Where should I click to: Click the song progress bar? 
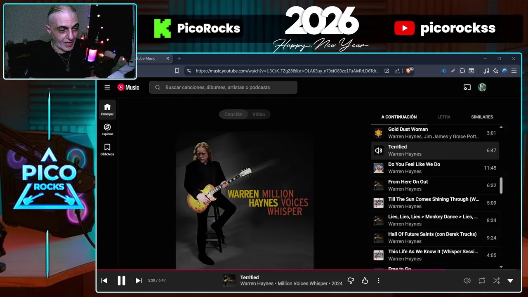coord(309,270)
